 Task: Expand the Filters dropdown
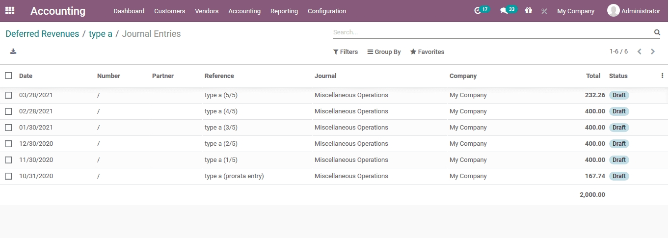click(x=346, y=52)
